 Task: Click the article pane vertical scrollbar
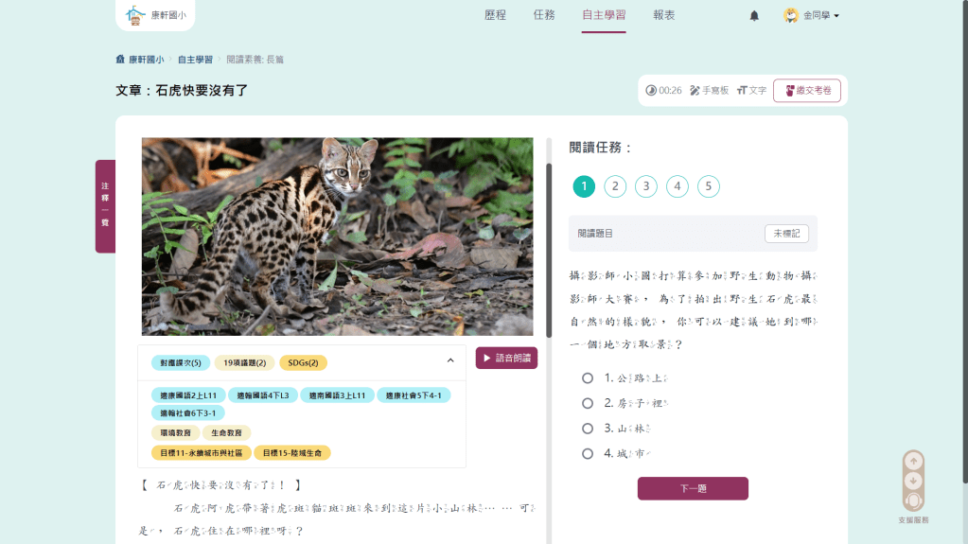[x=549, y=246]
